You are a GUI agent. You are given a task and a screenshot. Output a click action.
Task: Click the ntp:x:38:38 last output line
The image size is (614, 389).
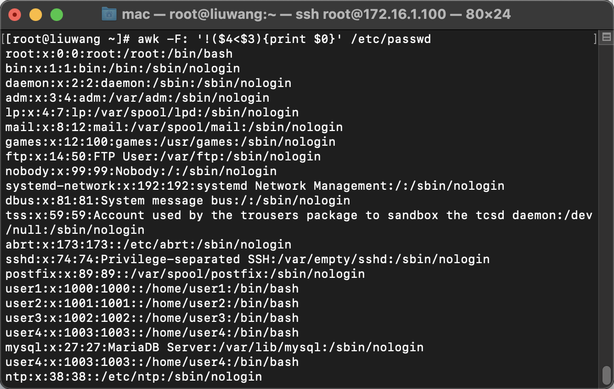click(133, 376)
